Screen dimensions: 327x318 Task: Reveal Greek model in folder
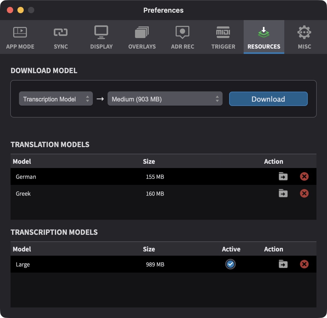coord(283,193)
